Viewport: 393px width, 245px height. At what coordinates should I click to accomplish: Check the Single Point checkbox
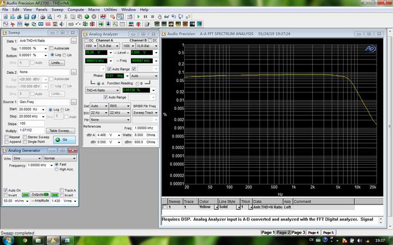[25, 142]
